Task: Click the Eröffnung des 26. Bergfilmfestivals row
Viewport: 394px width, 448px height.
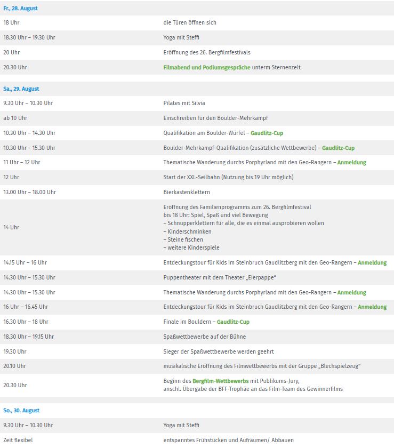Action: (197, 53)
